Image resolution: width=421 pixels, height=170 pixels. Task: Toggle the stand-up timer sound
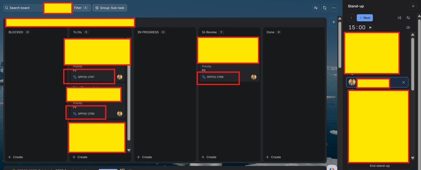pos(408,27)
